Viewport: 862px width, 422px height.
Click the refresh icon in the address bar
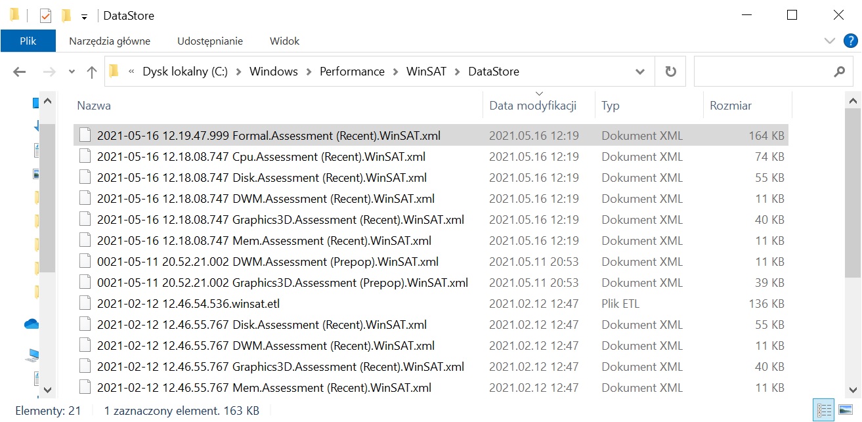(670, 72)
